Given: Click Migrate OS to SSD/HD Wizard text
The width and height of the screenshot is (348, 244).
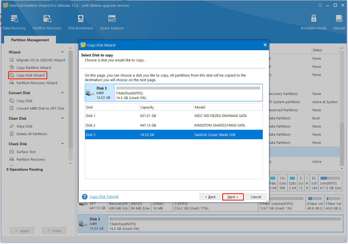Looking at the screenshot, I should pos(41,60).
